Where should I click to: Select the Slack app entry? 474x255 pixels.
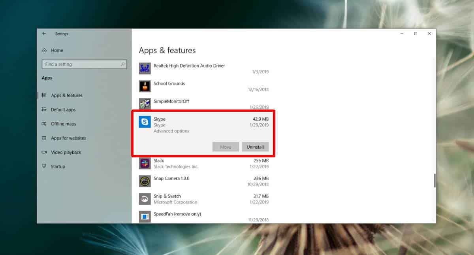point(204,163)
